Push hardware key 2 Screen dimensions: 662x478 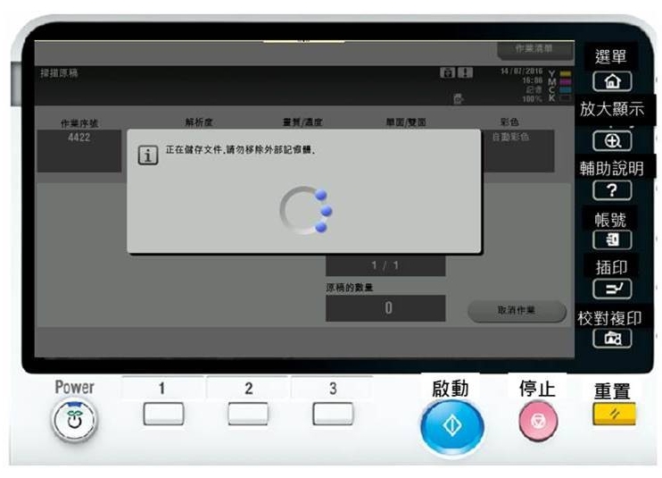click(248, 414)
